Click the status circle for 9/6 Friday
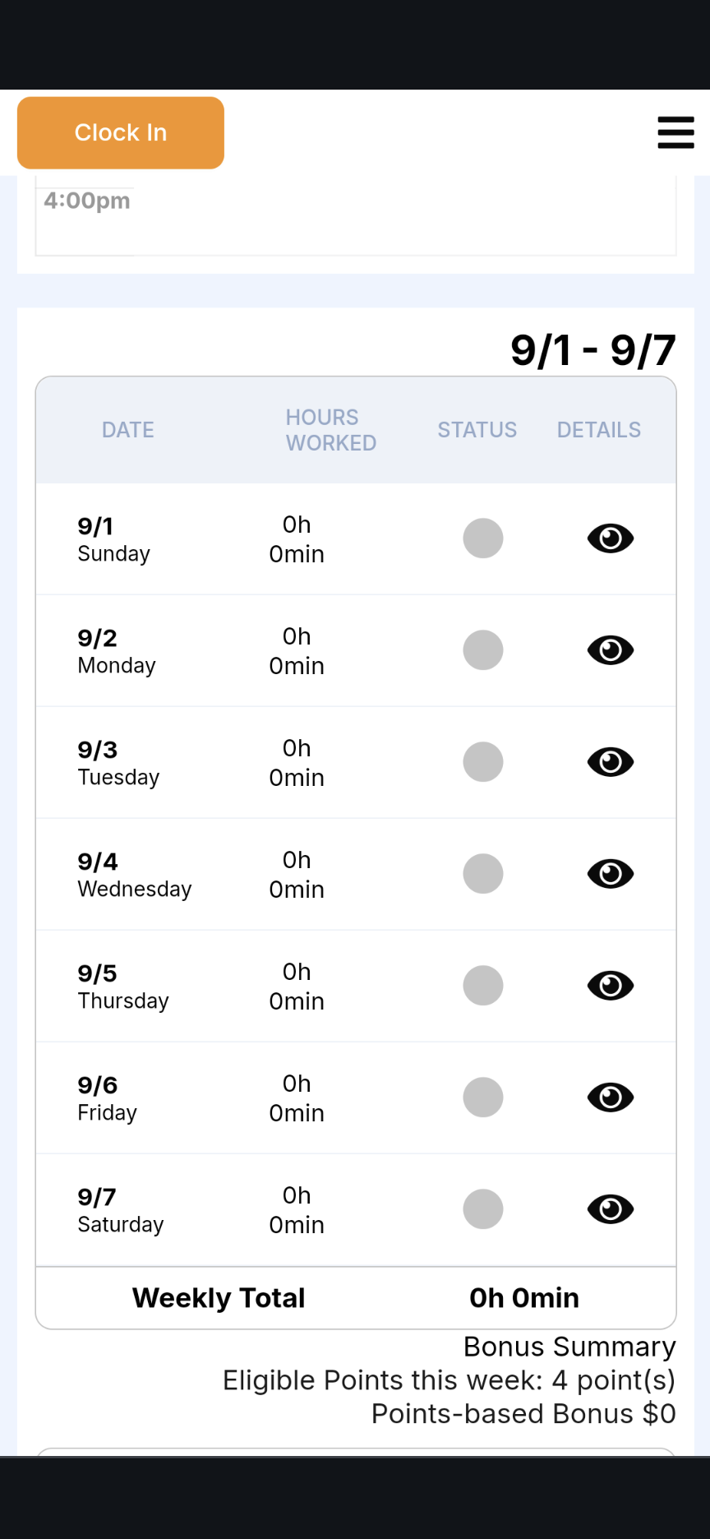710x1539 pixels. coord(483,1098)
